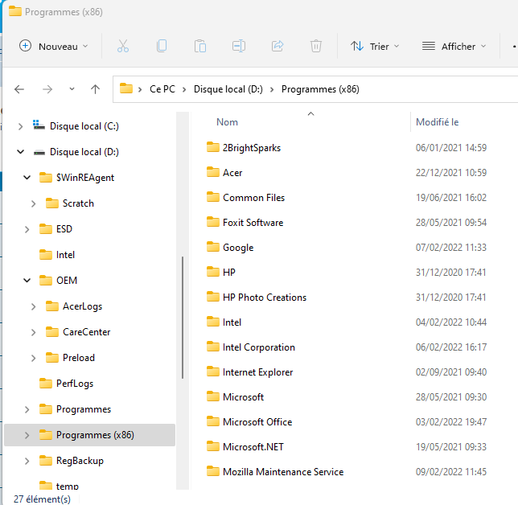Select Disque local (C:) drive icon
The height and width of the screenshot is (505, 518).
(39, 125)
